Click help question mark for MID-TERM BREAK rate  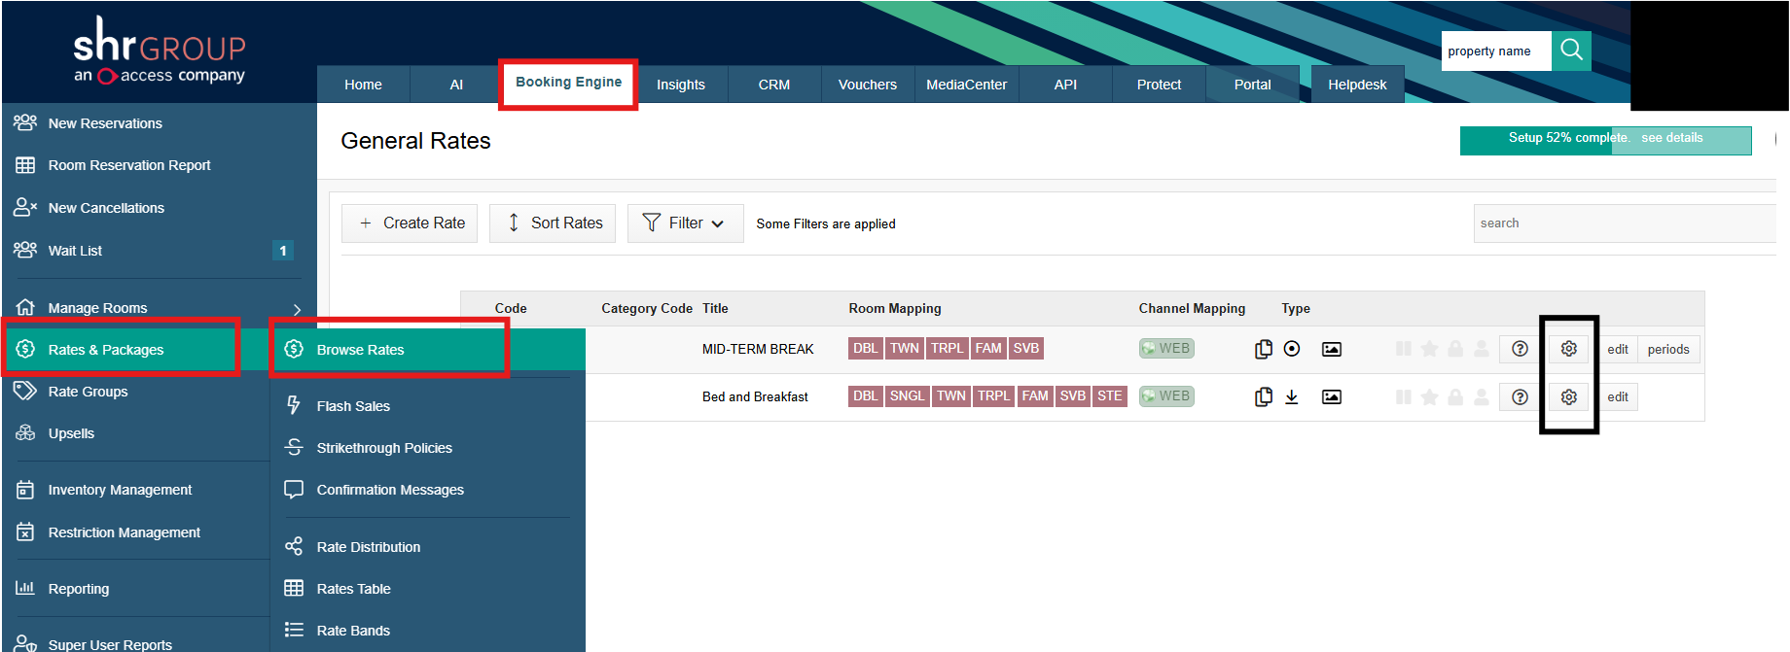tap(1520, 349)
